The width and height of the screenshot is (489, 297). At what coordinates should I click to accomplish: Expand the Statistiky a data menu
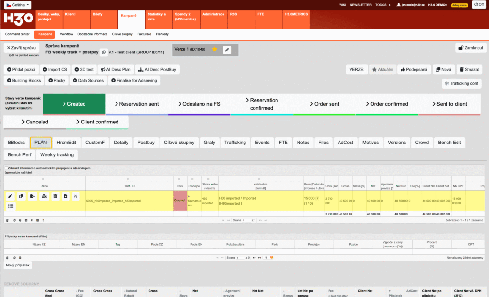pos(157,17)
